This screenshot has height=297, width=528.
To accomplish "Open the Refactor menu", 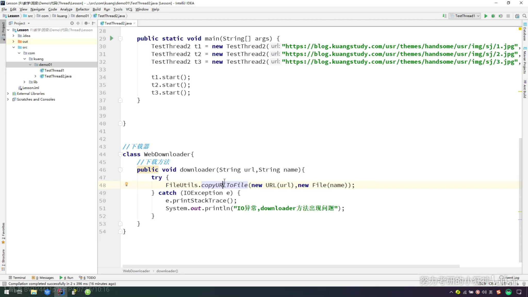I will pos(82,9).
